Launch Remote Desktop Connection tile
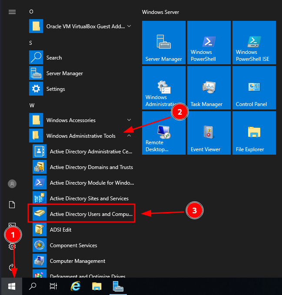The width and height of the screenshot is (282, 295). point(164,133)
